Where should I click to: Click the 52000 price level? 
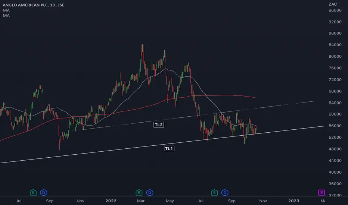click(x=335, y=137)
